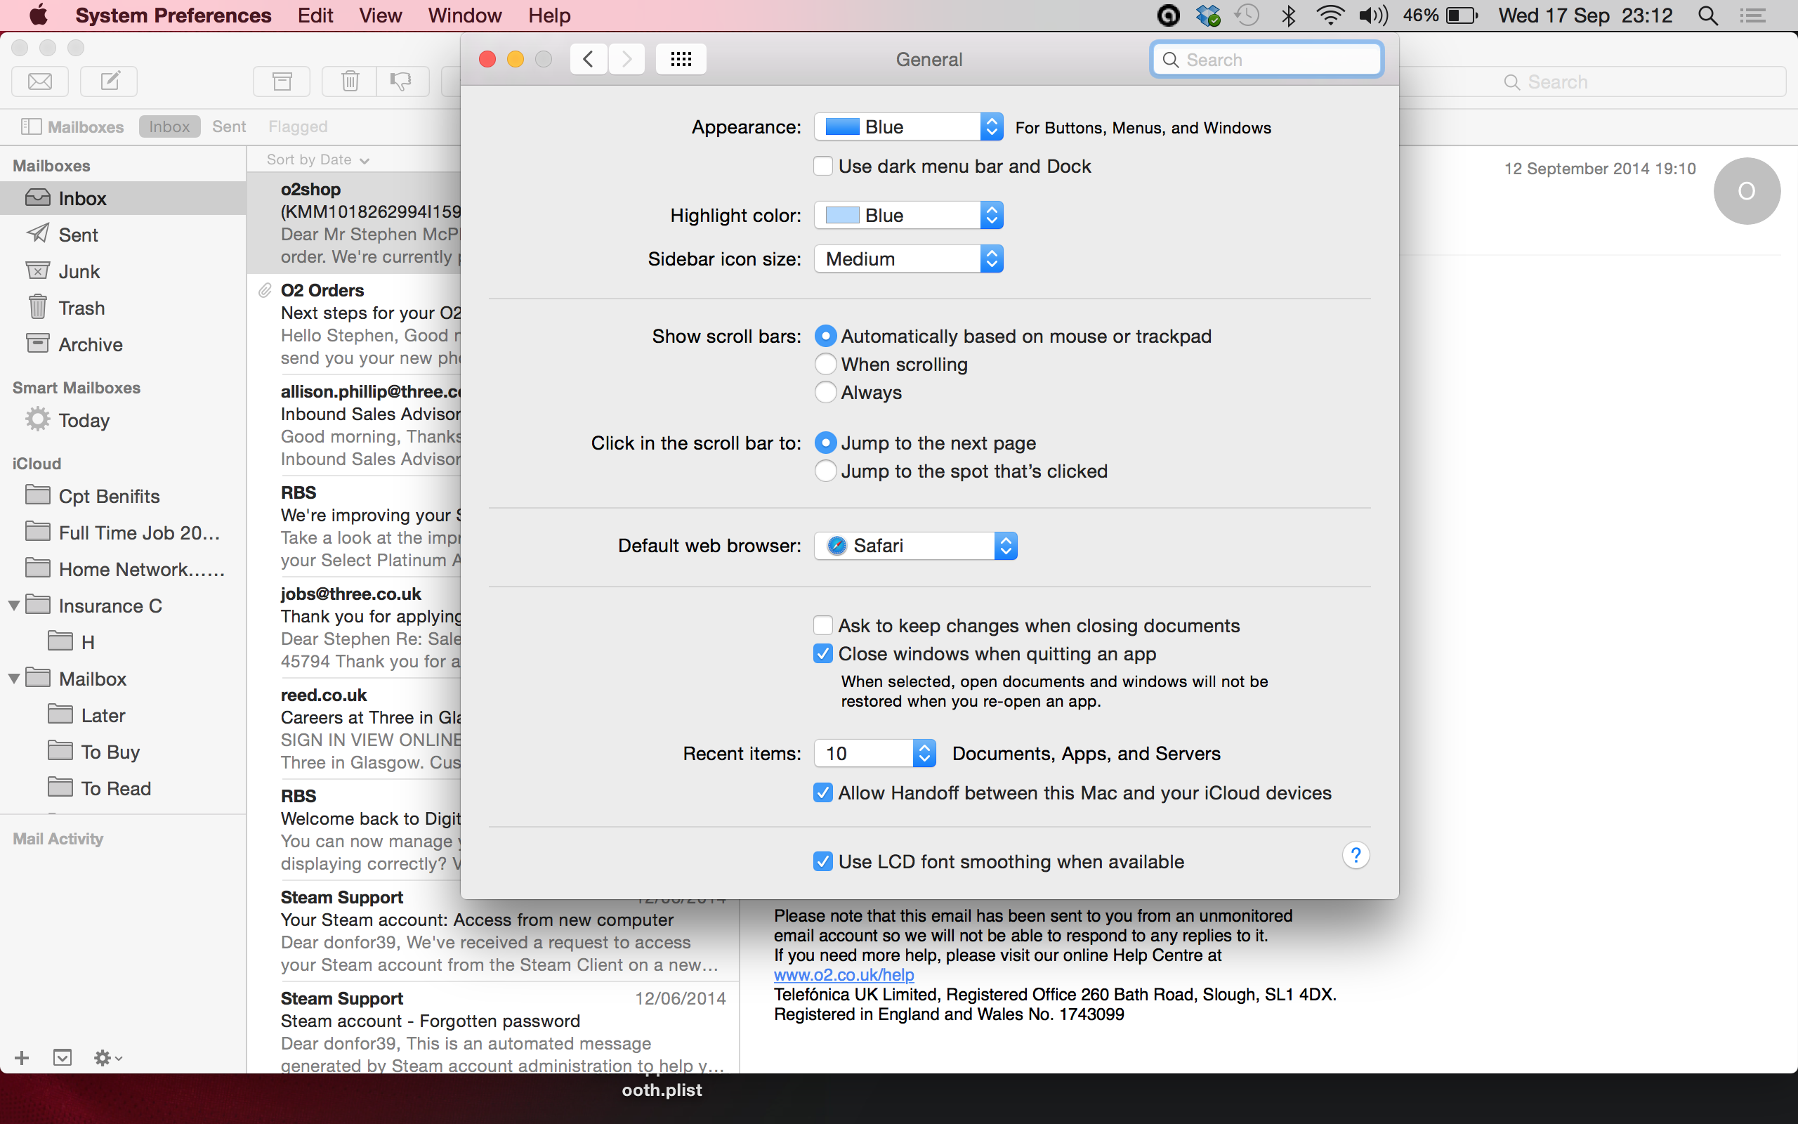The height and width of the screenshot is (1124, 1798).
Task: Open the Window menu
Action: (464, 15)
